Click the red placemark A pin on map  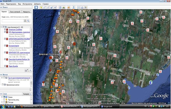60,52
